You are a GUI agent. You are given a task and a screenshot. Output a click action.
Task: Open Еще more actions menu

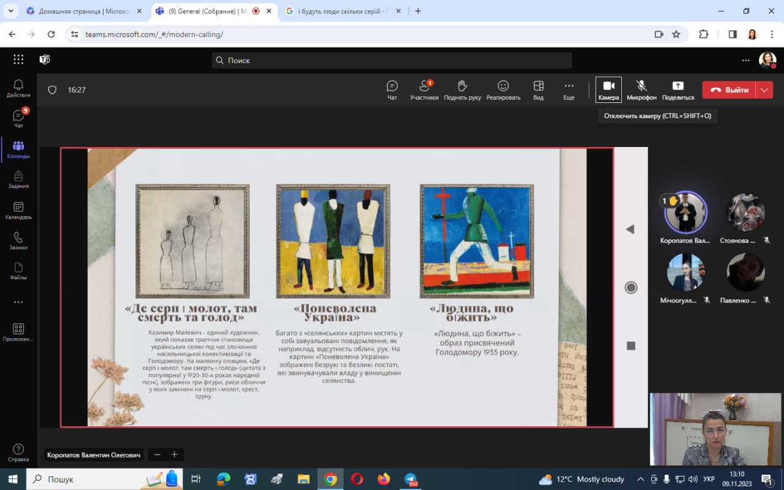(569, 89)
